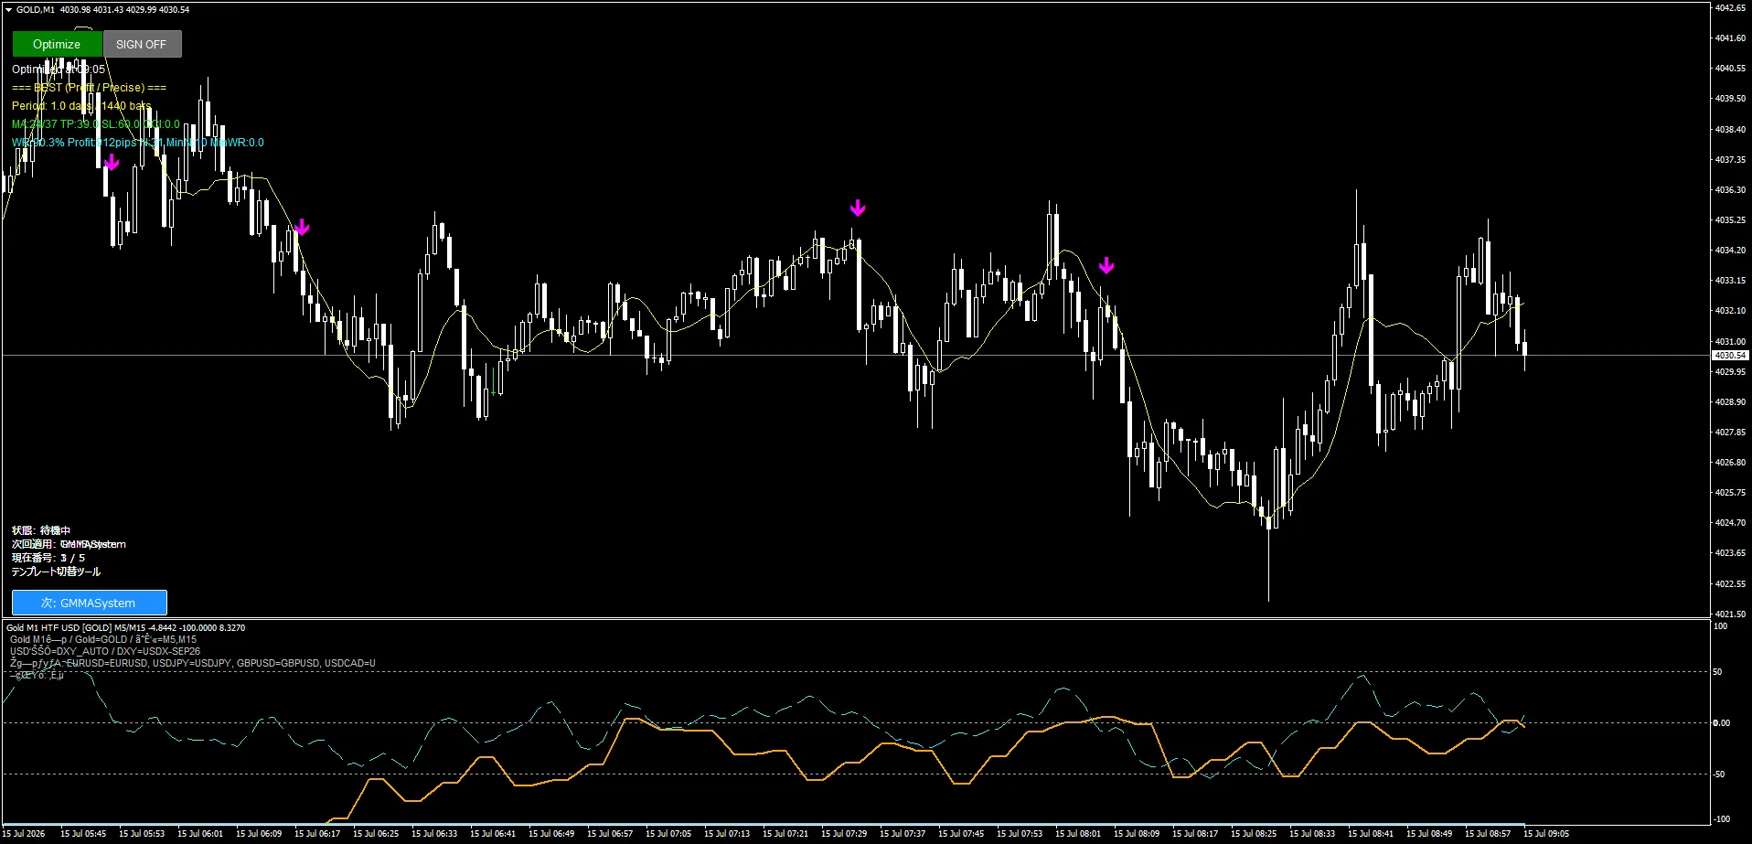
Task: Click the divider between chart and indicator subwindow
Action: 855,619
